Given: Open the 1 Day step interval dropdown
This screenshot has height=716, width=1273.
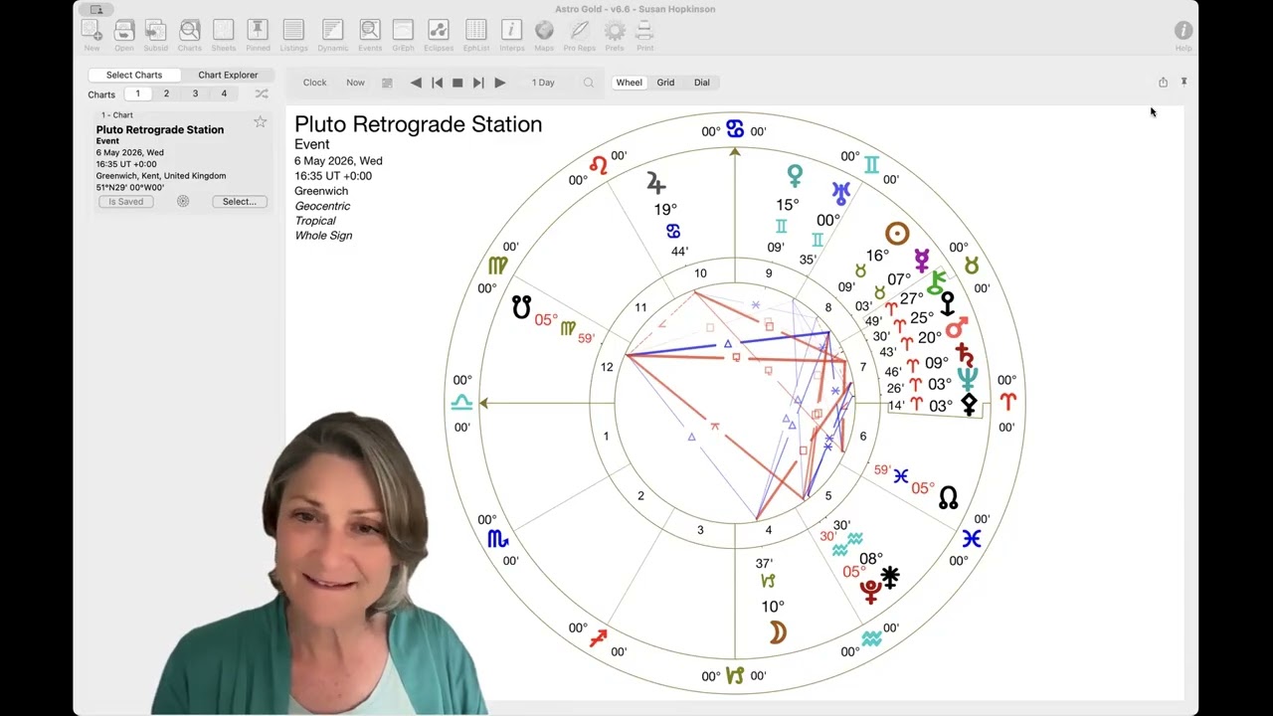Looking at the screenshot, I should click(x=543, y=83).
